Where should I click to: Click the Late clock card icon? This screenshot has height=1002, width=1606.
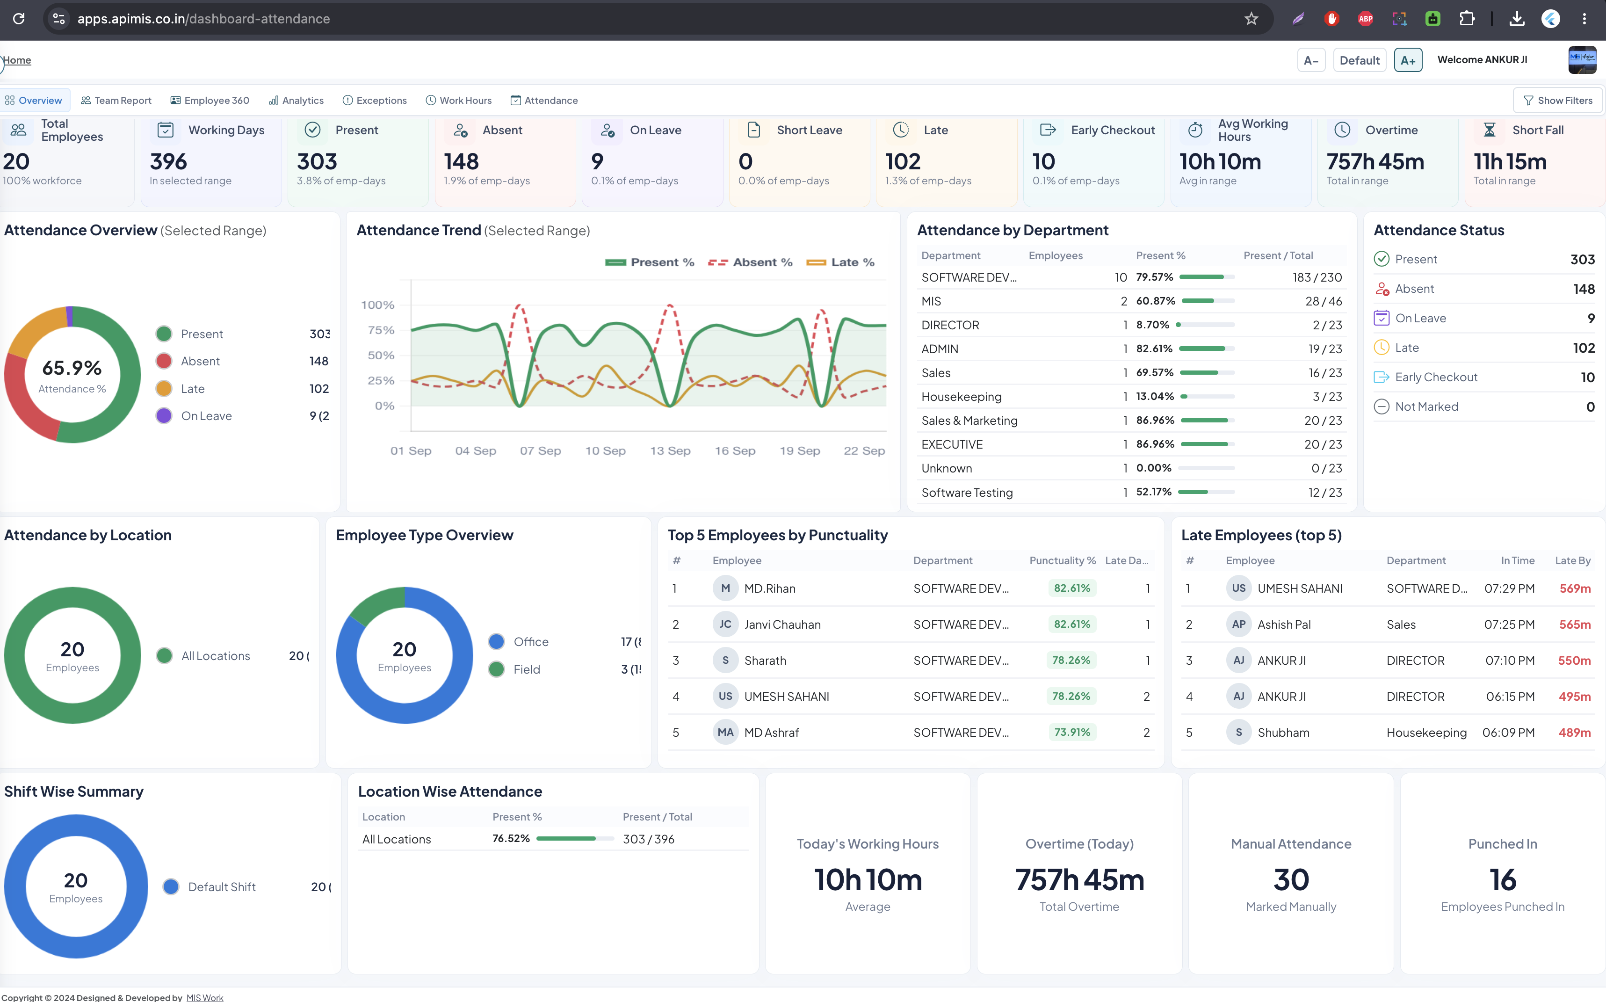[x=901, y=130]
